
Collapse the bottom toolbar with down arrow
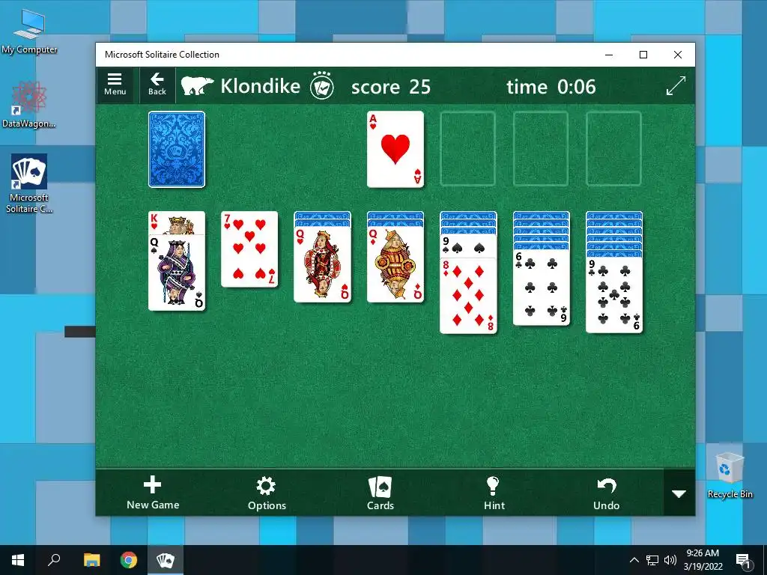pos(679,493)
